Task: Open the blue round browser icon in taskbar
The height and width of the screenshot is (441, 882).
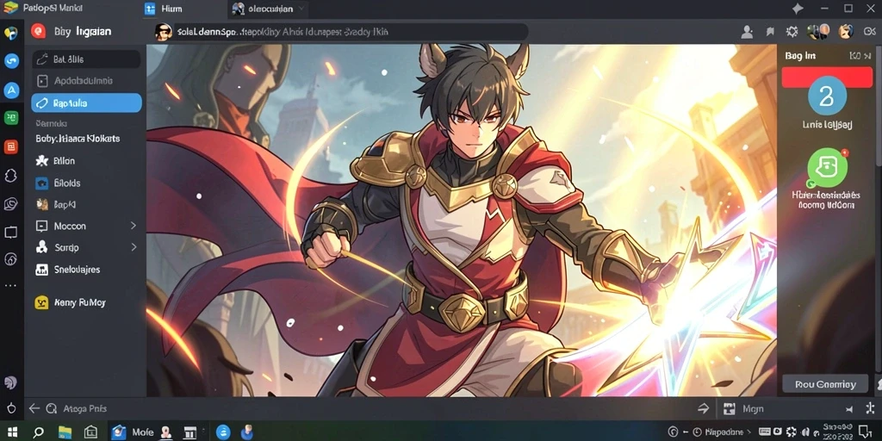Action: point(223,432)
